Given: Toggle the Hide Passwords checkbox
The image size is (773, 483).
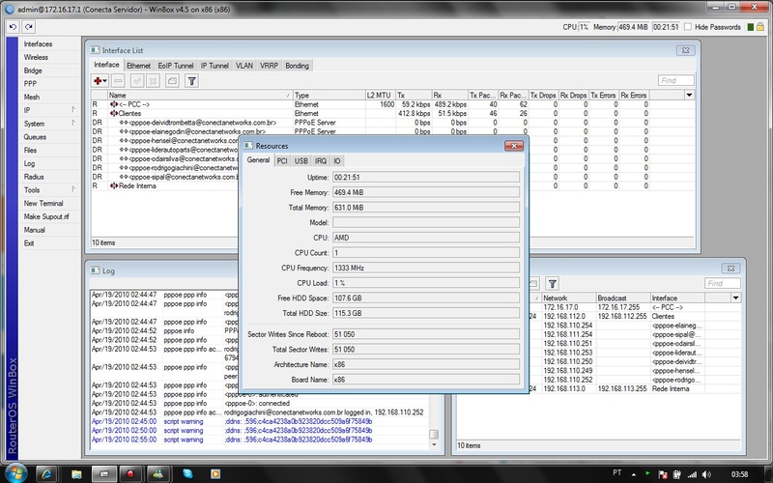Looking at the screenshot, I should (688, 27).
